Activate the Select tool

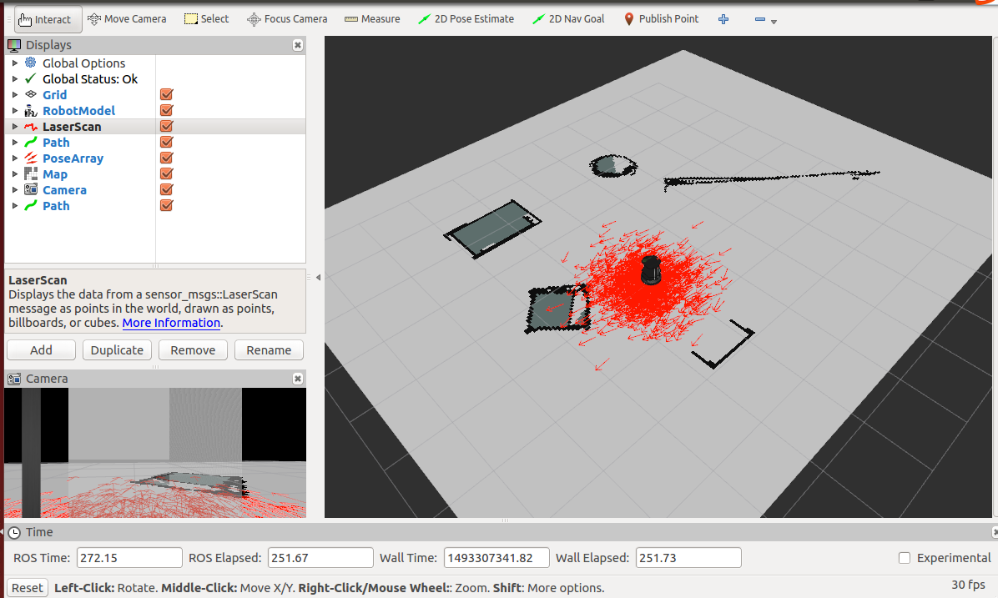[206, 19]
